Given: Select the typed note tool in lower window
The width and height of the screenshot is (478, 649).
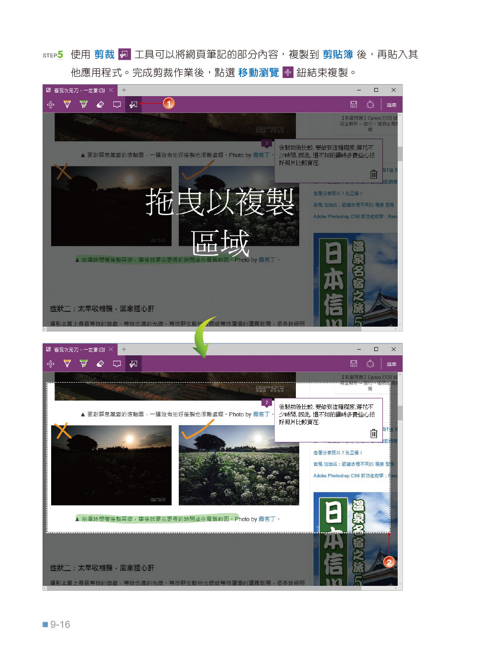Looking at the screenshot, I should pyautogui.click(x=117, y=364).
